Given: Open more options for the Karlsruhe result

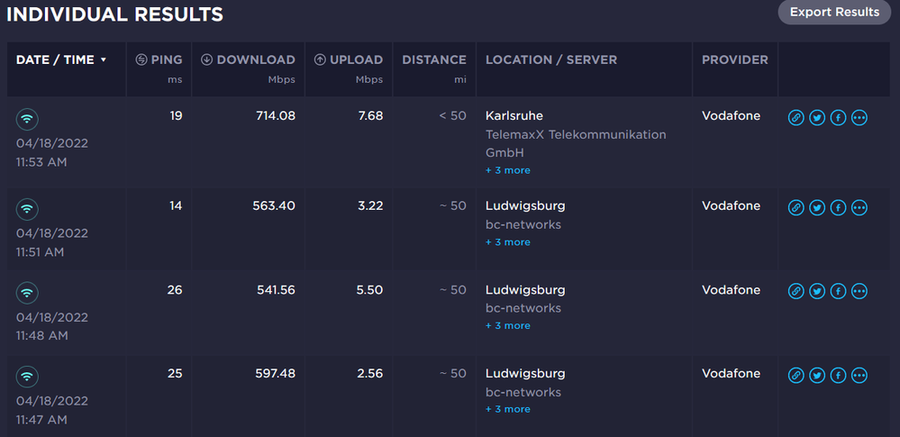Looking at the screenshot, I should [x=859, y=118].
